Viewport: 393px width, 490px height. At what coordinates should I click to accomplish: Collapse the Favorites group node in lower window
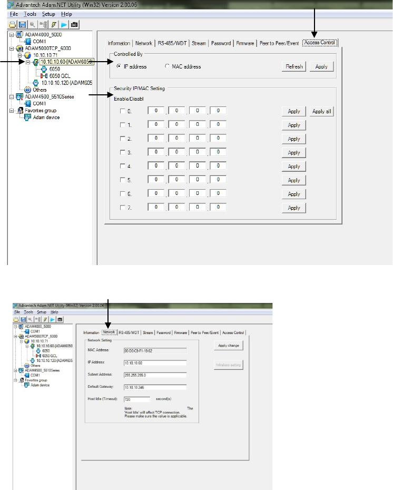point(15,380)
